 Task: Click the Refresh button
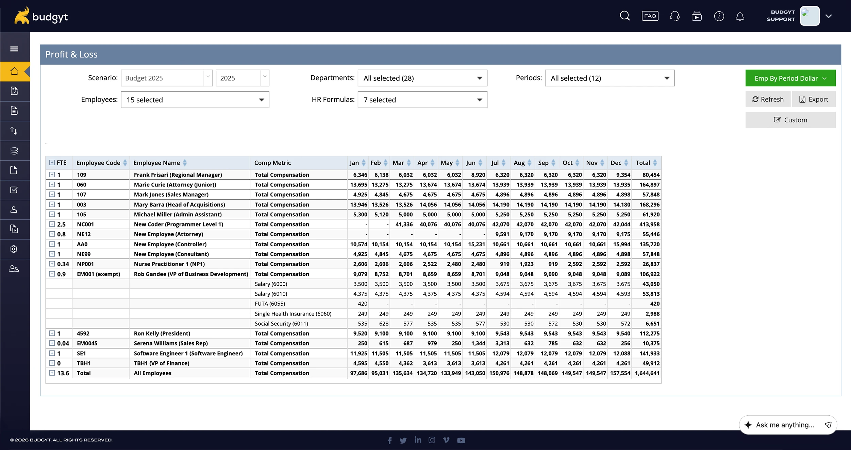pyautogui.click(x=768, y=99)
